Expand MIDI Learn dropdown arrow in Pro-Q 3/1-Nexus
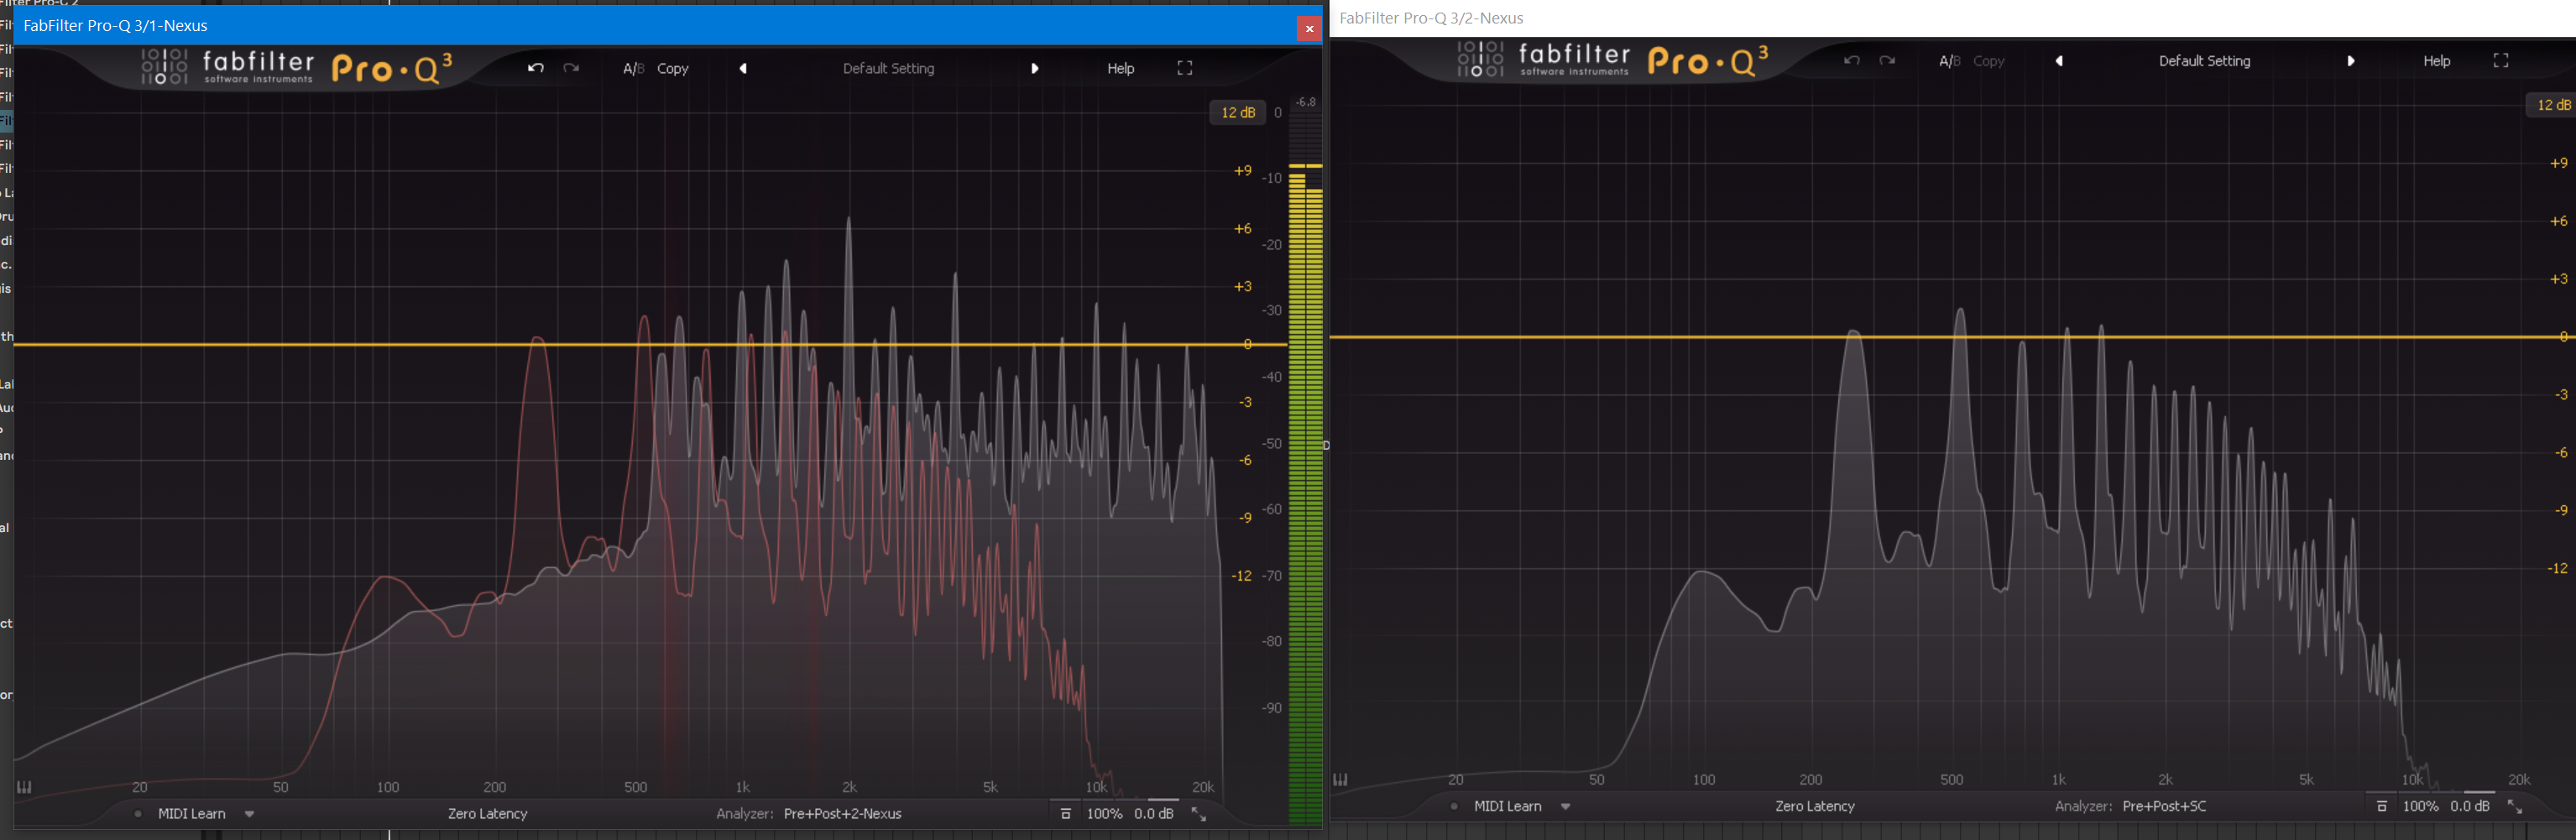2576x840 pixels. pyautogui.click(x=250, y=814)
